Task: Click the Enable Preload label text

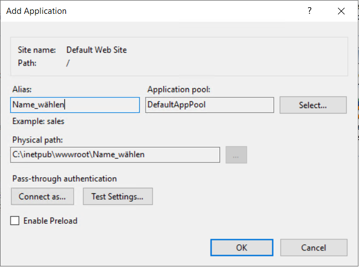Action: (50, 221)
